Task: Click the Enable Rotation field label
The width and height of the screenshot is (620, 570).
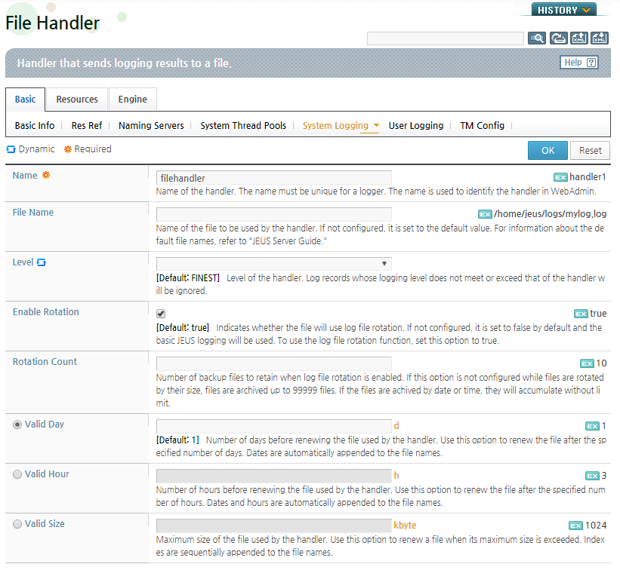Action: pyautogui.click(x=46, y=312)
